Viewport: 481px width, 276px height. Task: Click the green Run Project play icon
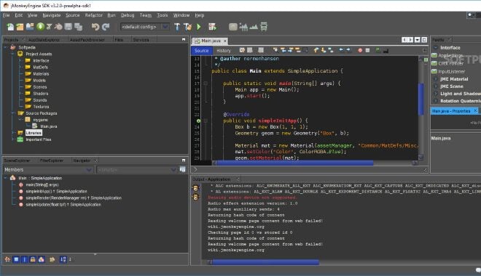[199, 27]
